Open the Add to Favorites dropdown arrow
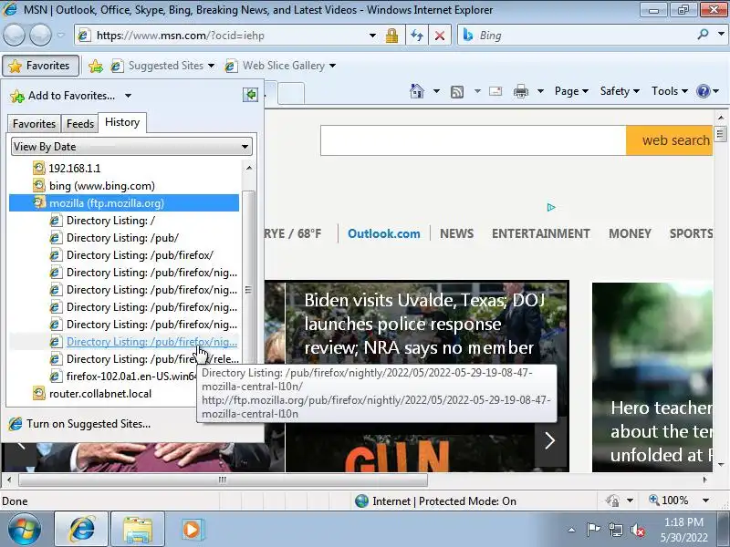The height and width of the screenshot is (547, 730). click(128, 97)
